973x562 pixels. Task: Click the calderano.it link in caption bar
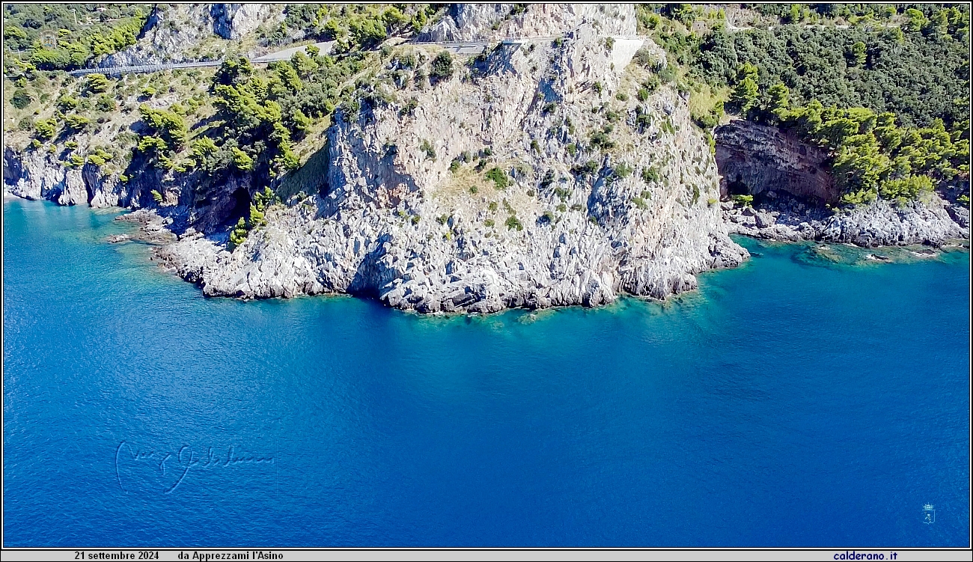pyautogui.click(x=864, y=556)
